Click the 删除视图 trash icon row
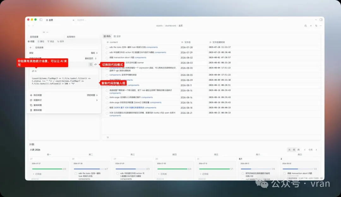Screen dimensions: 341x197 (x=64, y=110)
